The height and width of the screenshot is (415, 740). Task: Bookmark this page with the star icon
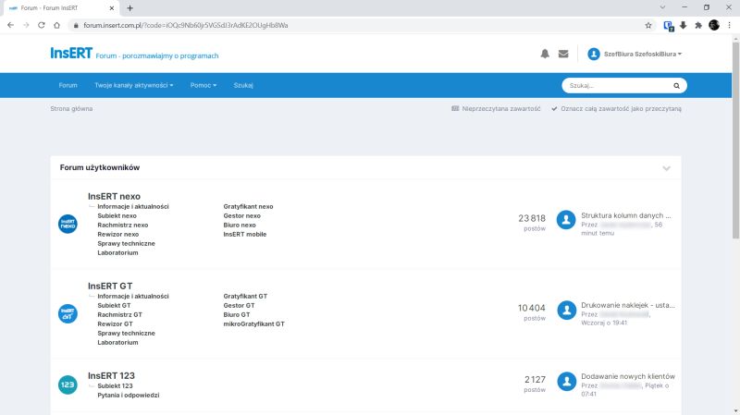tap(648, 26)
